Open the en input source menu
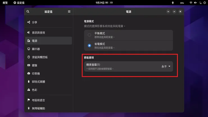 182,3
